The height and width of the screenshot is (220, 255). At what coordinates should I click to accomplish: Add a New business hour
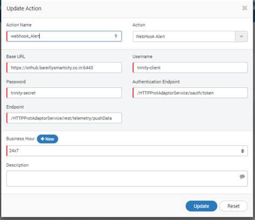click(47, 139)
